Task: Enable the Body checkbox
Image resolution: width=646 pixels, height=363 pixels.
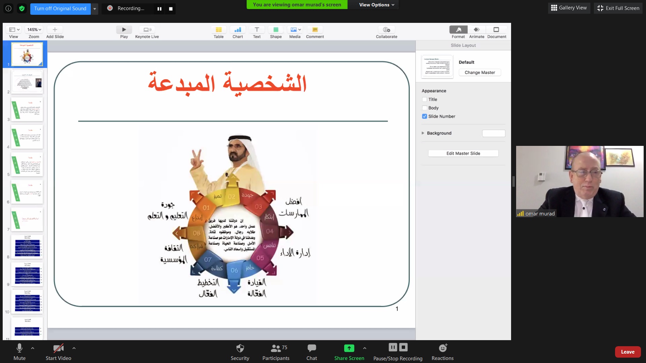Action: [425, 108]
